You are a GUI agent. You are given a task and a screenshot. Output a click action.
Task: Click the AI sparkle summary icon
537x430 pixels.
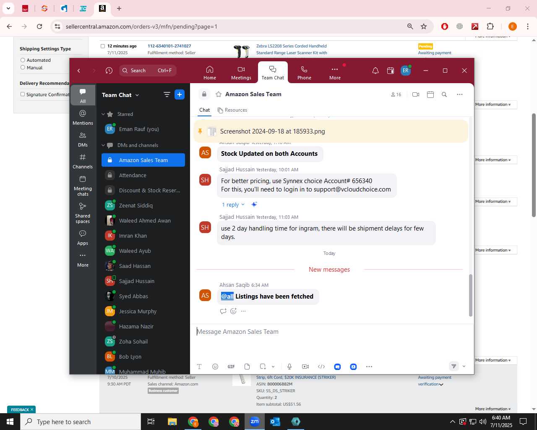pos(254,205)
